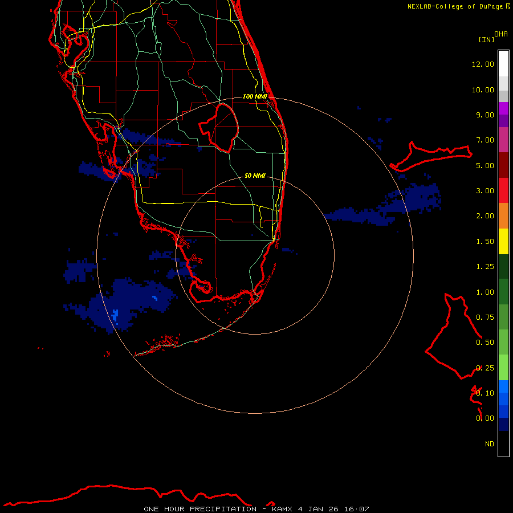Click the 10.00 legend value

[x=483, y=89]
